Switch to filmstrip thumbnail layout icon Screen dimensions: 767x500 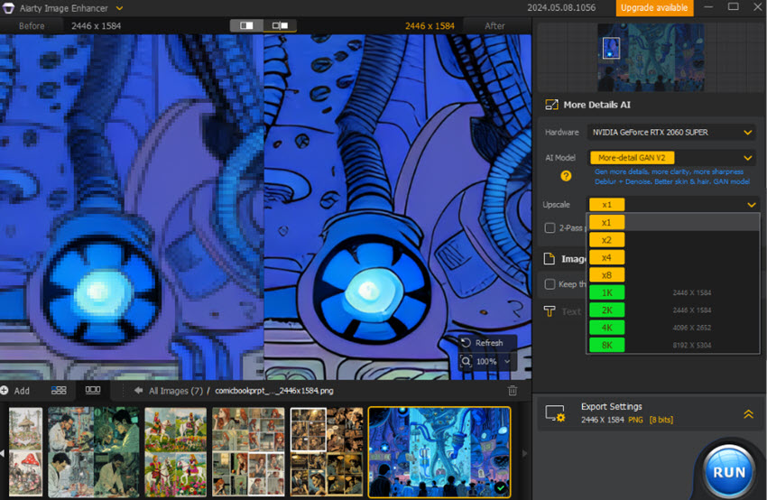click(93, 390)
